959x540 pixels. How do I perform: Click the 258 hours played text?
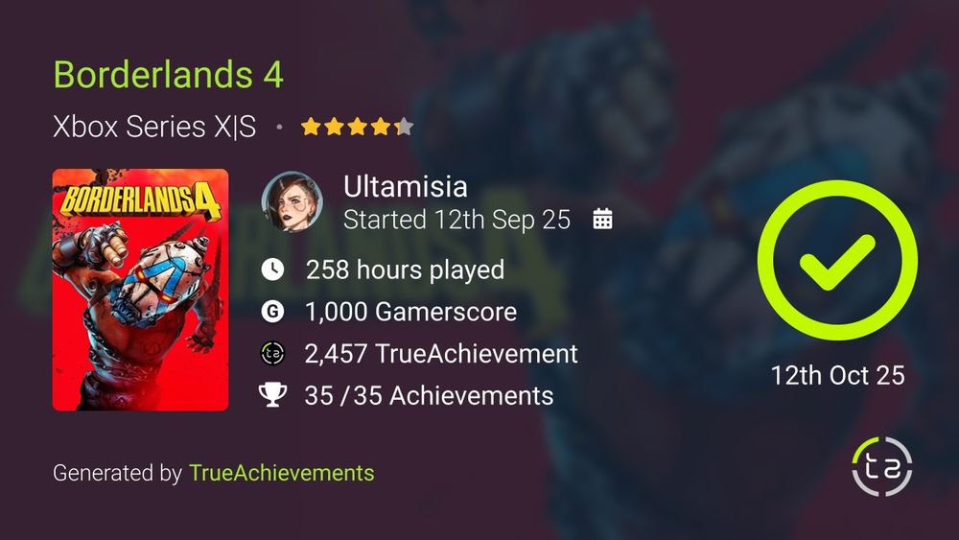pos(405,270)
